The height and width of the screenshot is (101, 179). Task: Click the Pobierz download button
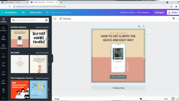[x=173, y=12]
